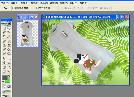Image resolution: width=134 pixels, height=97 pixels.
Task: Click Align Bottom Edges button
Action: (x=69, y=8)
